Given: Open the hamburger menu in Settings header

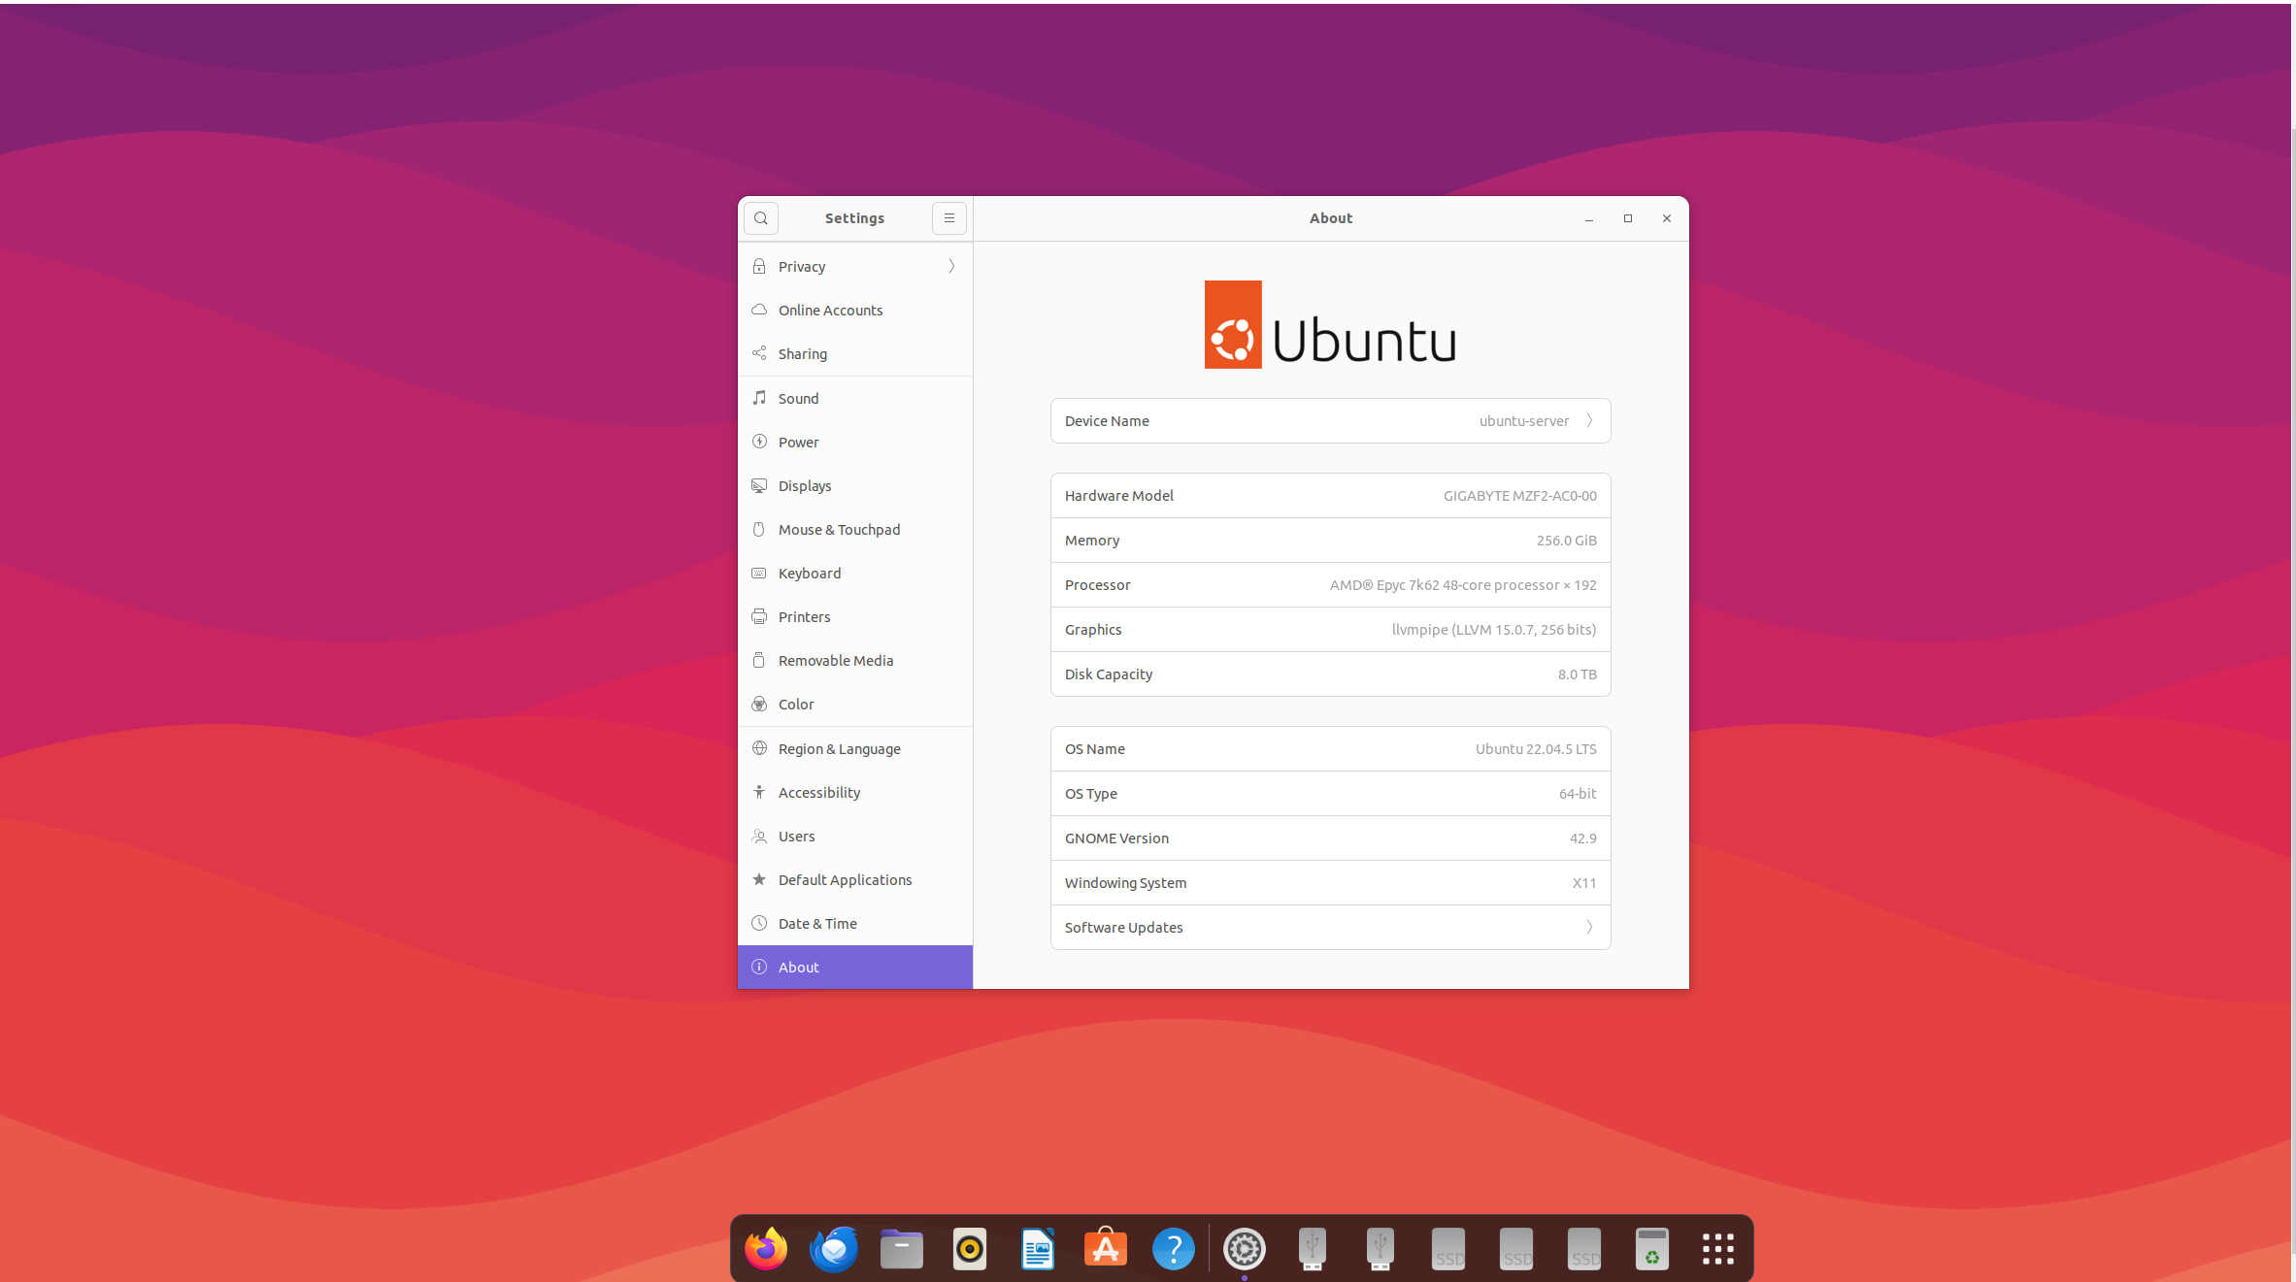Looking at the screenshot, I should [x=948, y=218].
